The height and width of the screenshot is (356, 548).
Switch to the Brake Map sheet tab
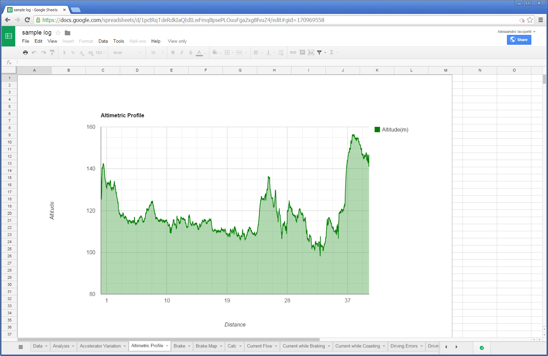point(206,346)
